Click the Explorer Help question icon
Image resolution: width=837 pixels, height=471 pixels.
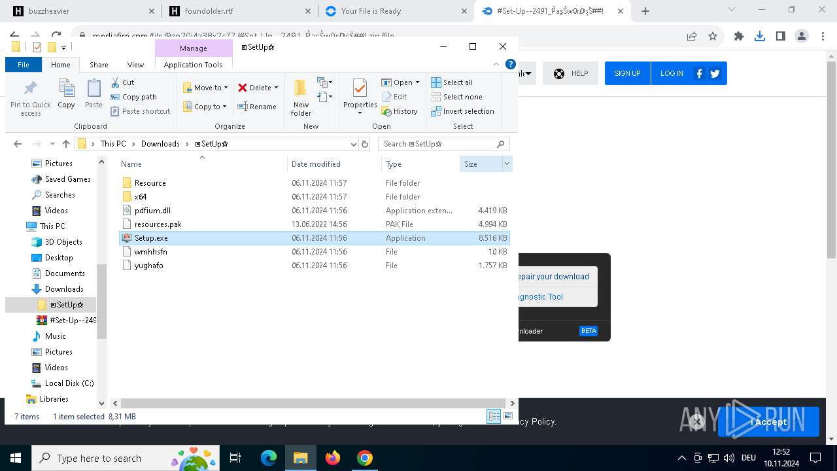click(511, 64)
